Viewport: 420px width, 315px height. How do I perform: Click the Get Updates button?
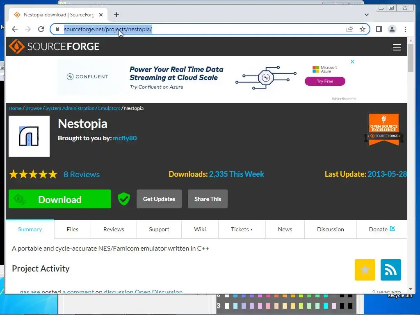click(159, 199)
